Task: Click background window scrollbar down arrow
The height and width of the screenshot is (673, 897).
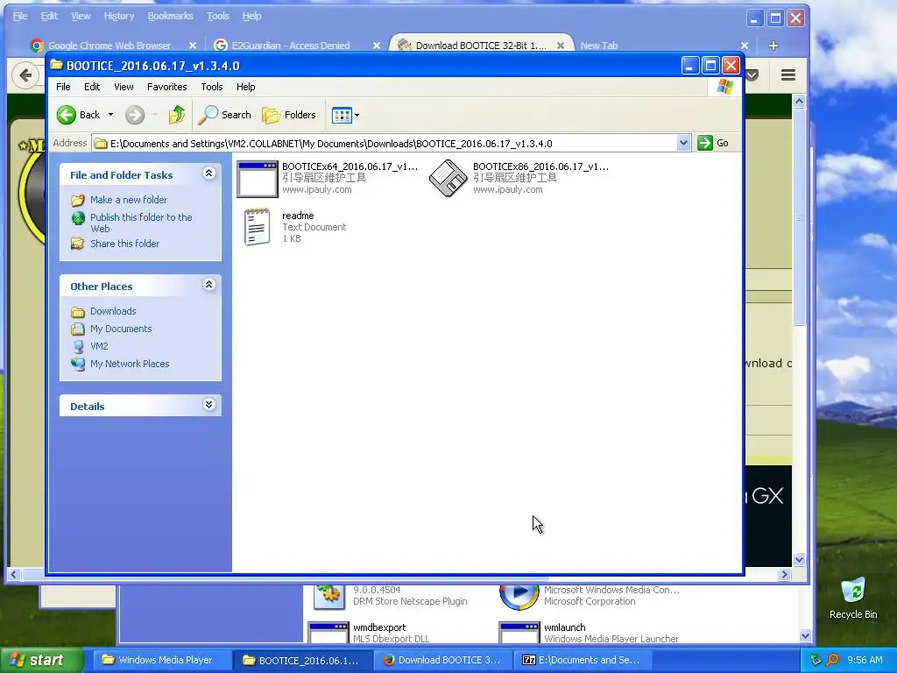Action: tap(805, 635)
